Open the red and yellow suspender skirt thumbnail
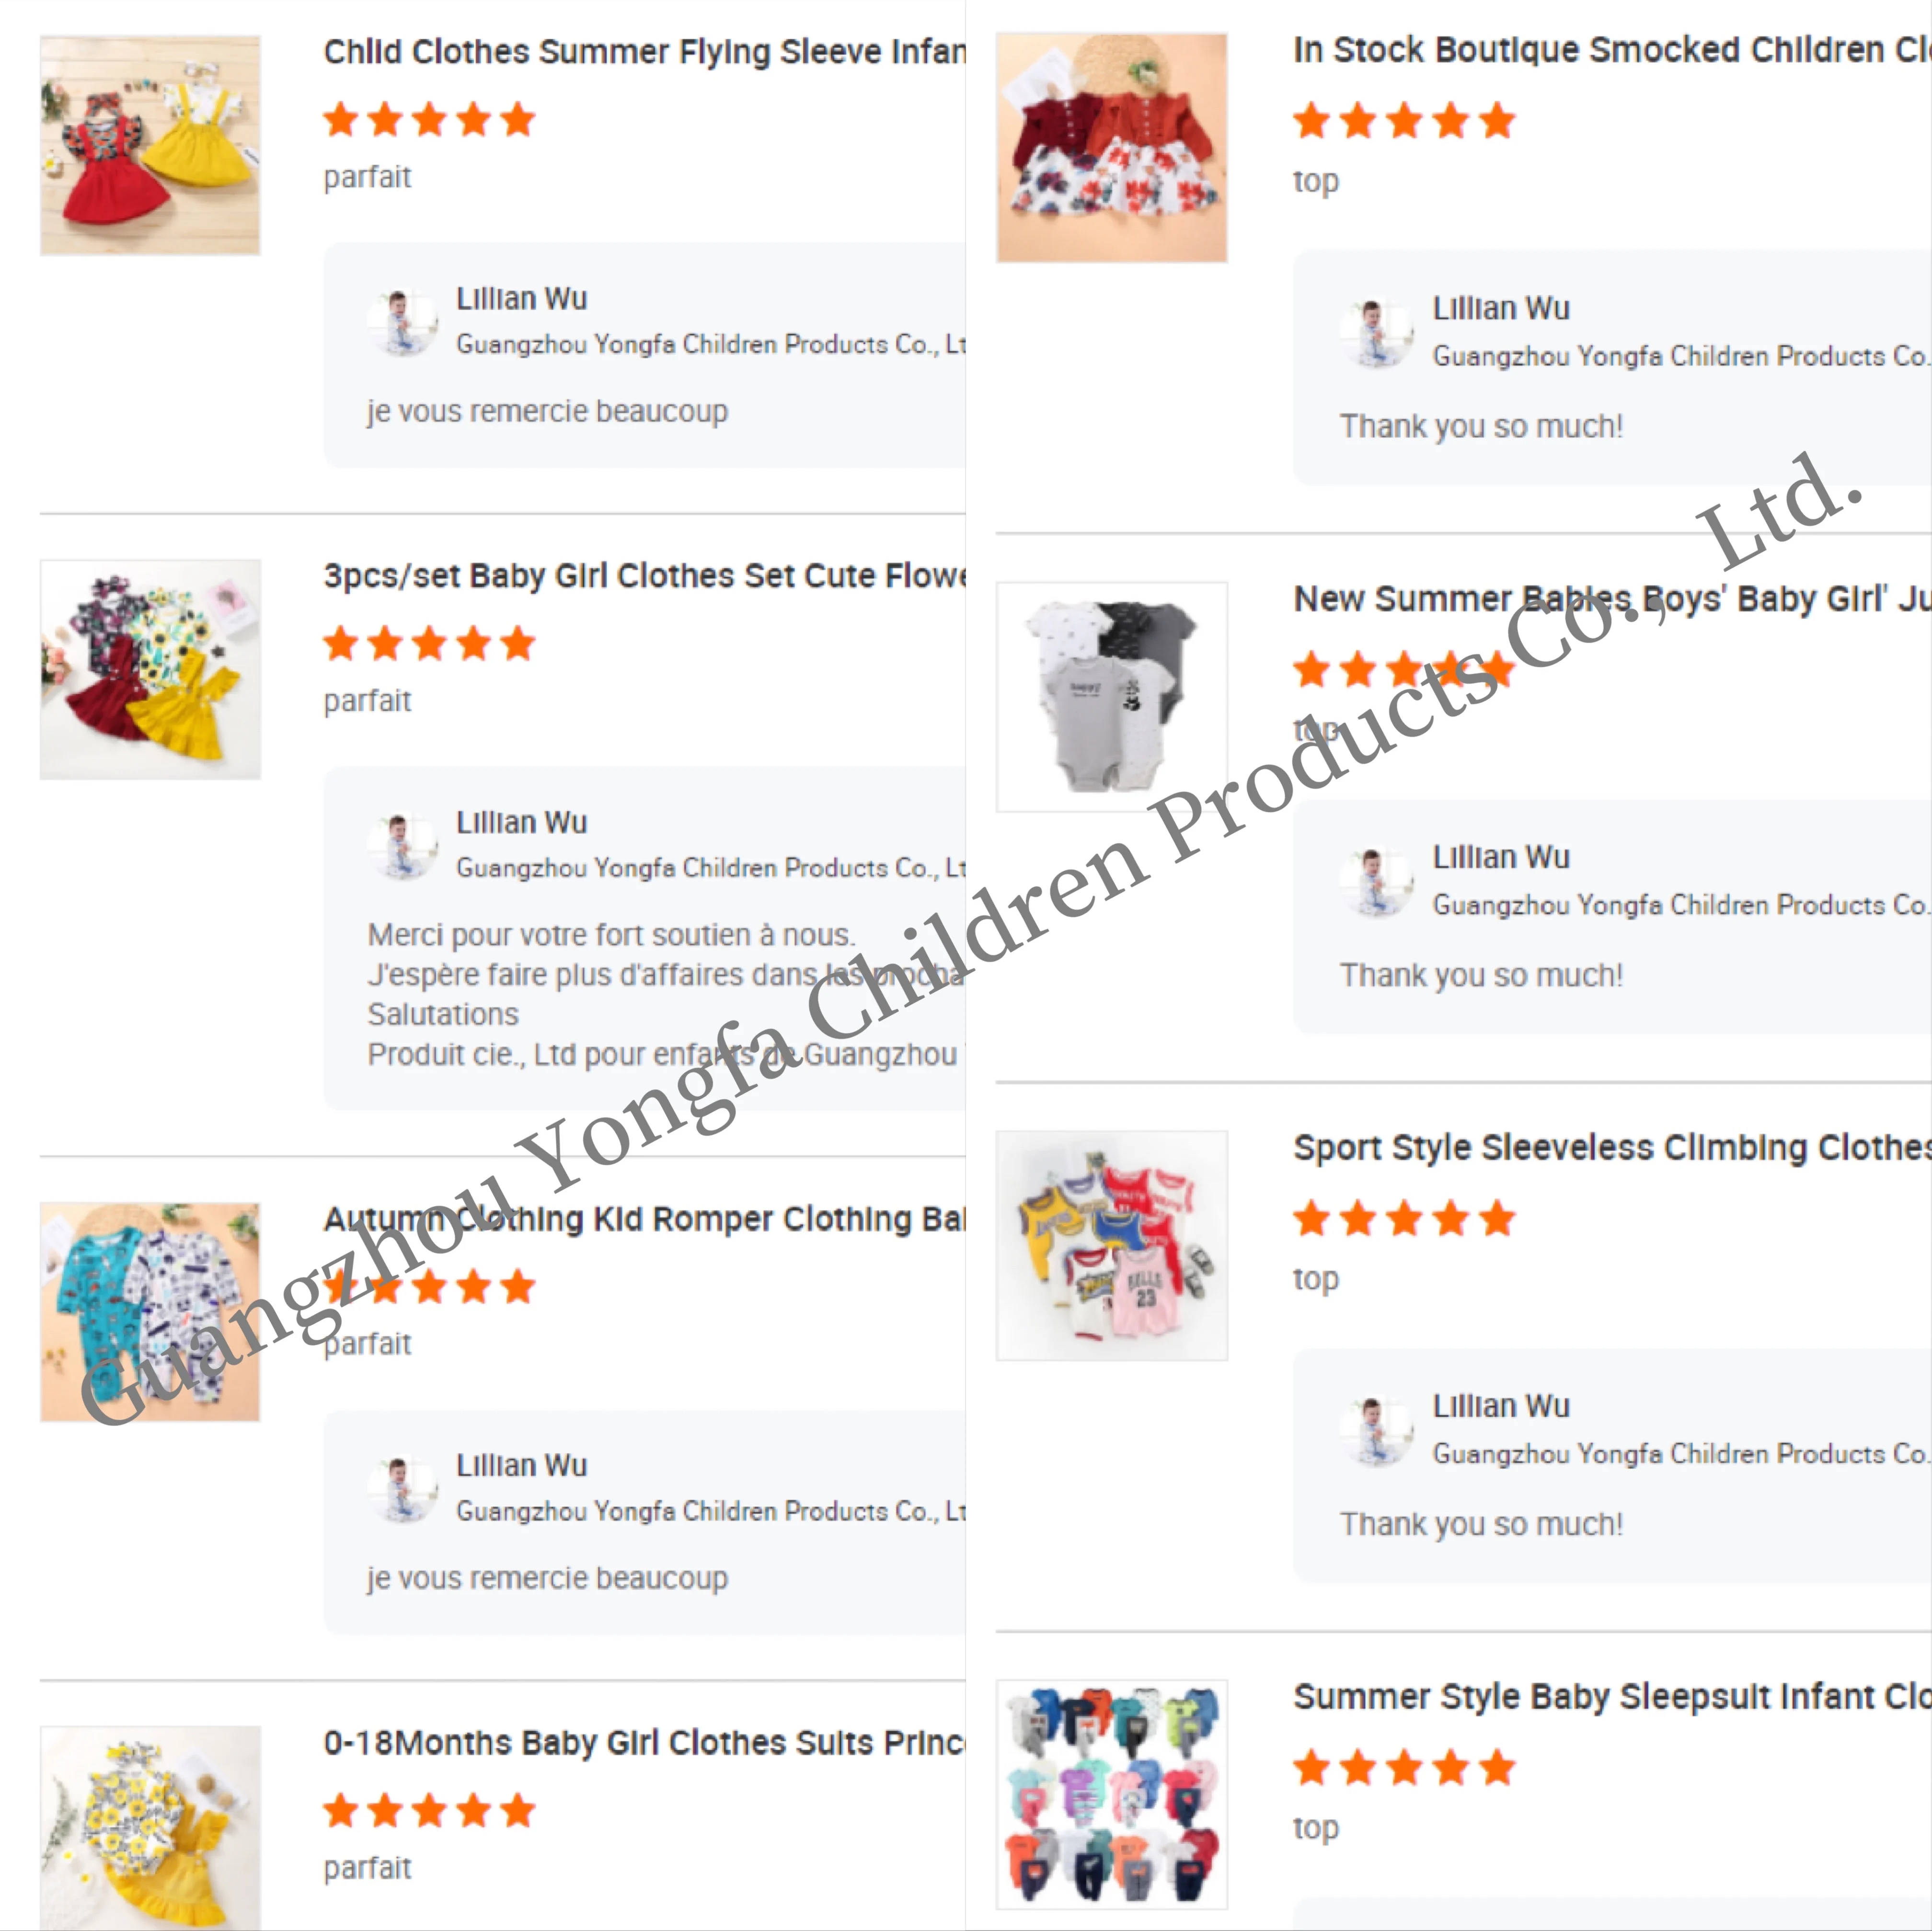The width and height of the screenshot is (1932, 1931). 150,145
